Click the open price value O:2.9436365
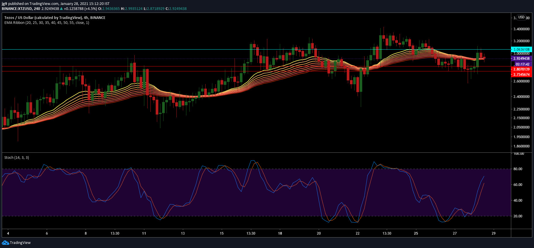 pos(109,8)
